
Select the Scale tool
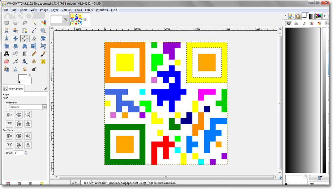click(6, 46)
